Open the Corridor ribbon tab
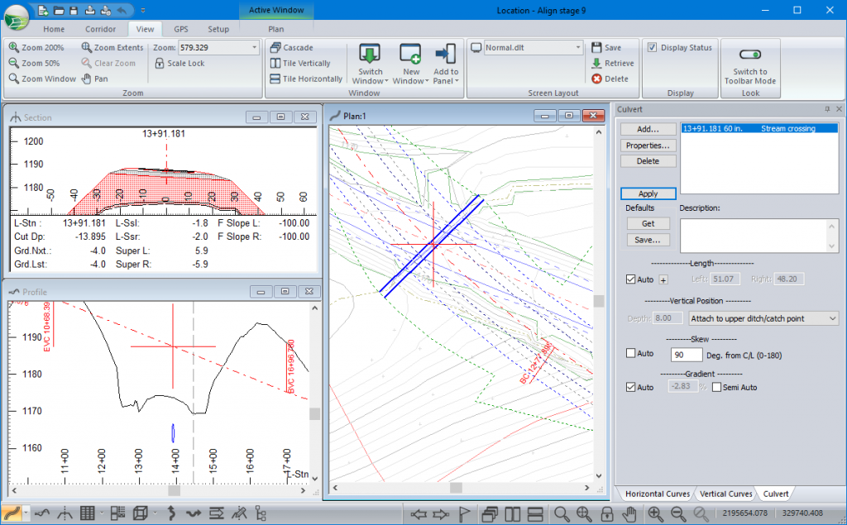This screenshot has height=525, width=847. click(x=100, y=29)
